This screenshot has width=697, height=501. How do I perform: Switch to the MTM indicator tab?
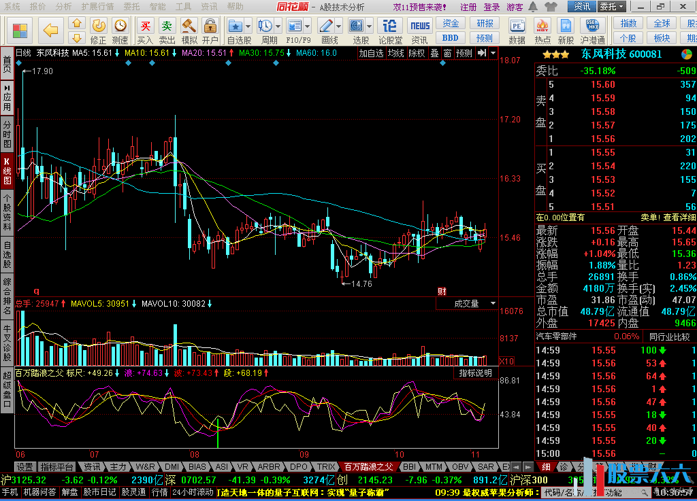[434, 467]
